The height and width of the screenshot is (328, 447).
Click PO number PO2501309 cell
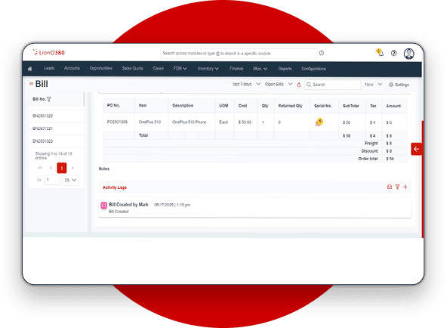(x=117, y=122)
